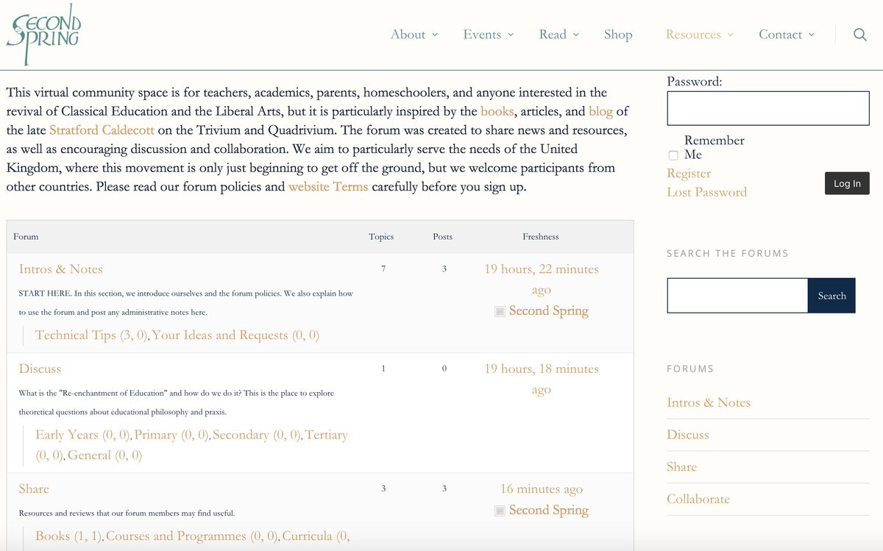Open the Contact menu item
This screenshot has height=551, width=883.
(x=781, y=35)
